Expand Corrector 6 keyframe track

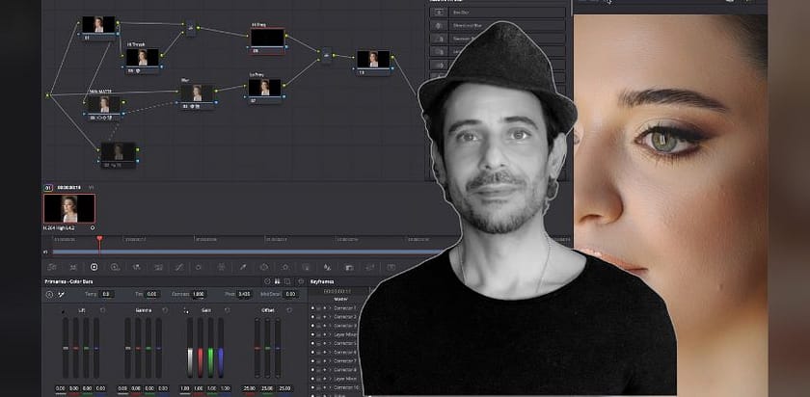click(x=330, y=352)
